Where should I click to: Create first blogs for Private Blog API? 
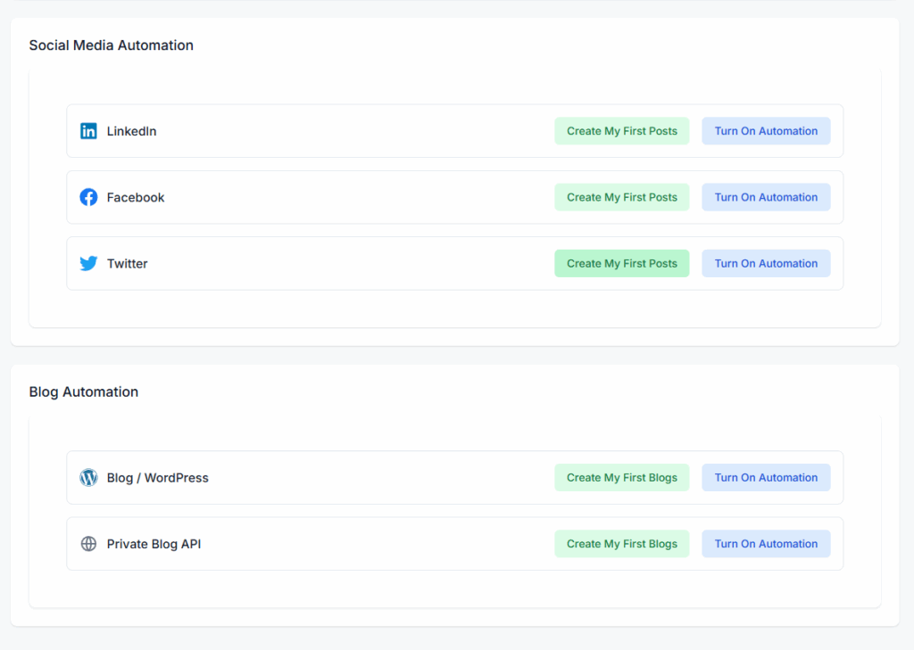[x=622, y=543]
